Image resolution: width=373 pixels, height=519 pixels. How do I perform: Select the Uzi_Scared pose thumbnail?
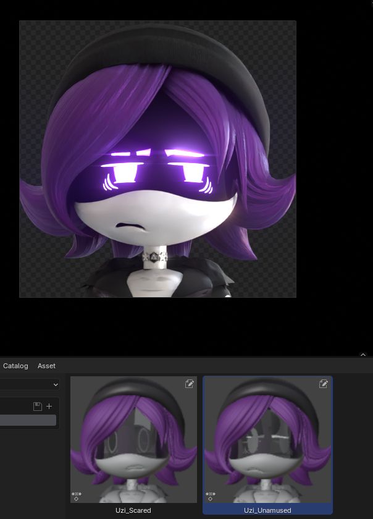134,439
